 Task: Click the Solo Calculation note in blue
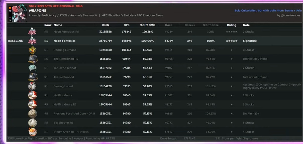click(x=268, y=10)
